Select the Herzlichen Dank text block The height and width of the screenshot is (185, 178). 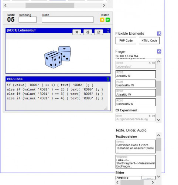point(136,147)
